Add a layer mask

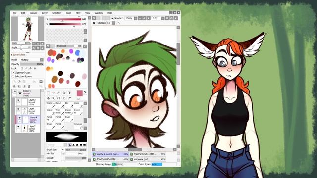41,82
